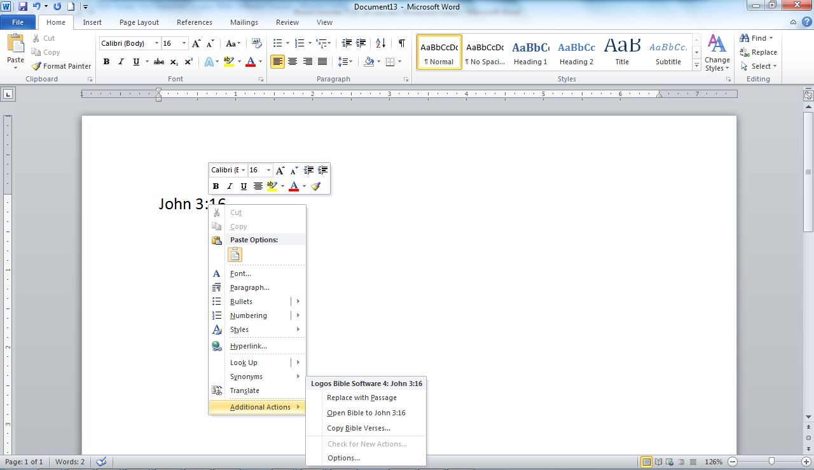Toggle Justify alignment in the ribbon
The image size is (814, 470).
tap(322, 62)
